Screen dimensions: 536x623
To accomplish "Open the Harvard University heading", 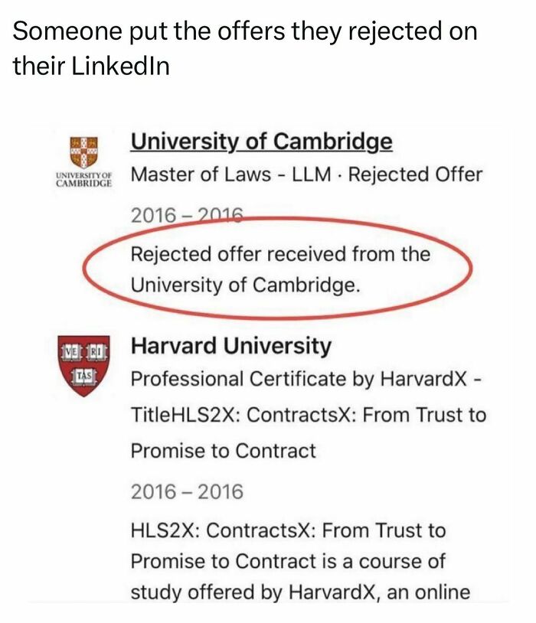I will pos(231,345).
